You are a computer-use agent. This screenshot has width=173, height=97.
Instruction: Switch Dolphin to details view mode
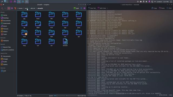click(15, 8)
